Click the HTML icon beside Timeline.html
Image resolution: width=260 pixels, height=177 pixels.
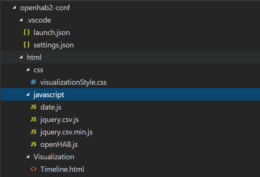point(34,169)
